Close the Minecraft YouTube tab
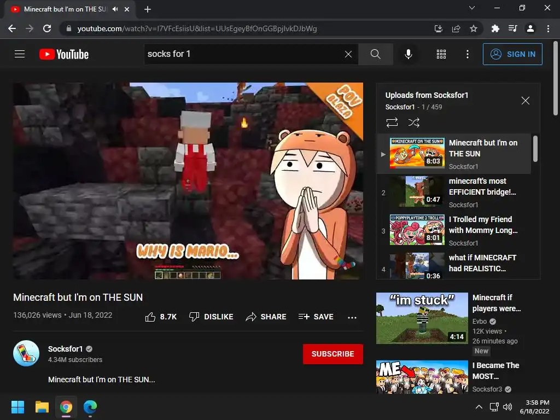The width and height of the screenshot is (560, 420). 127,9
